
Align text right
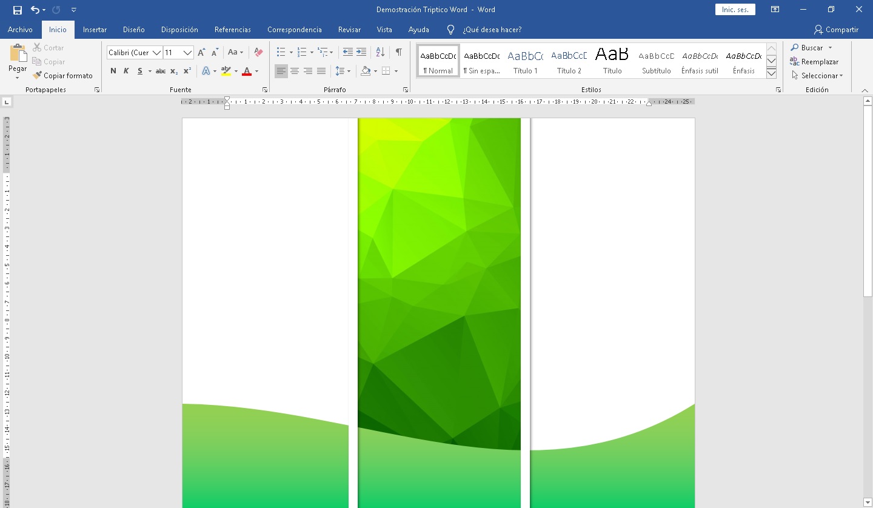[x=308, y=71]
